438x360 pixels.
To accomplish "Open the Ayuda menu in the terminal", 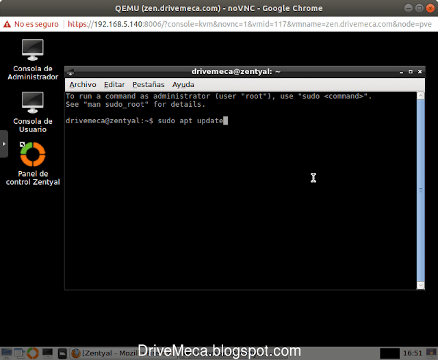I will pos(183,85).
